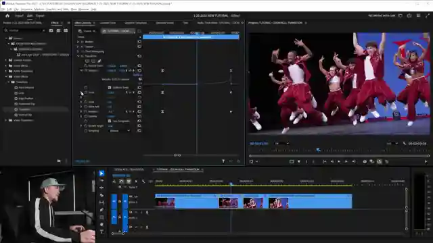Go to the Home screen icon
This screenshot has height=243, width=433.
(7, 16)
